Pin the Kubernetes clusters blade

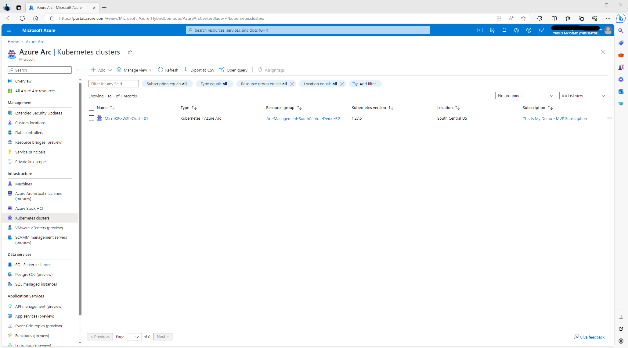point(130,52)
